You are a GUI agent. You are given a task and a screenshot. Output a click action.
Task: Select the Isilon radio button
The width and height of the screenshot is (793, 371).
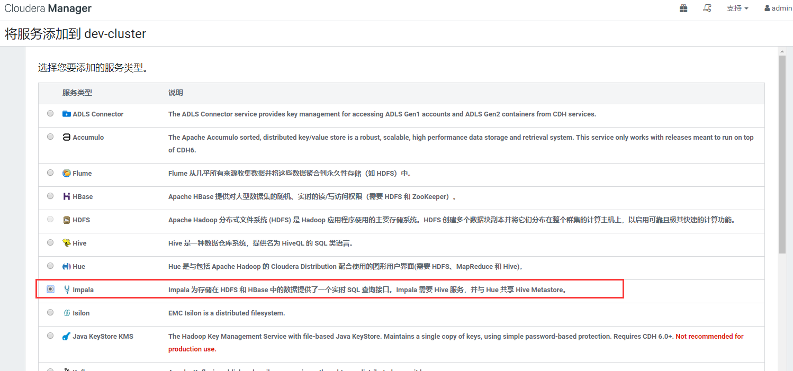(x=50, y=312)
